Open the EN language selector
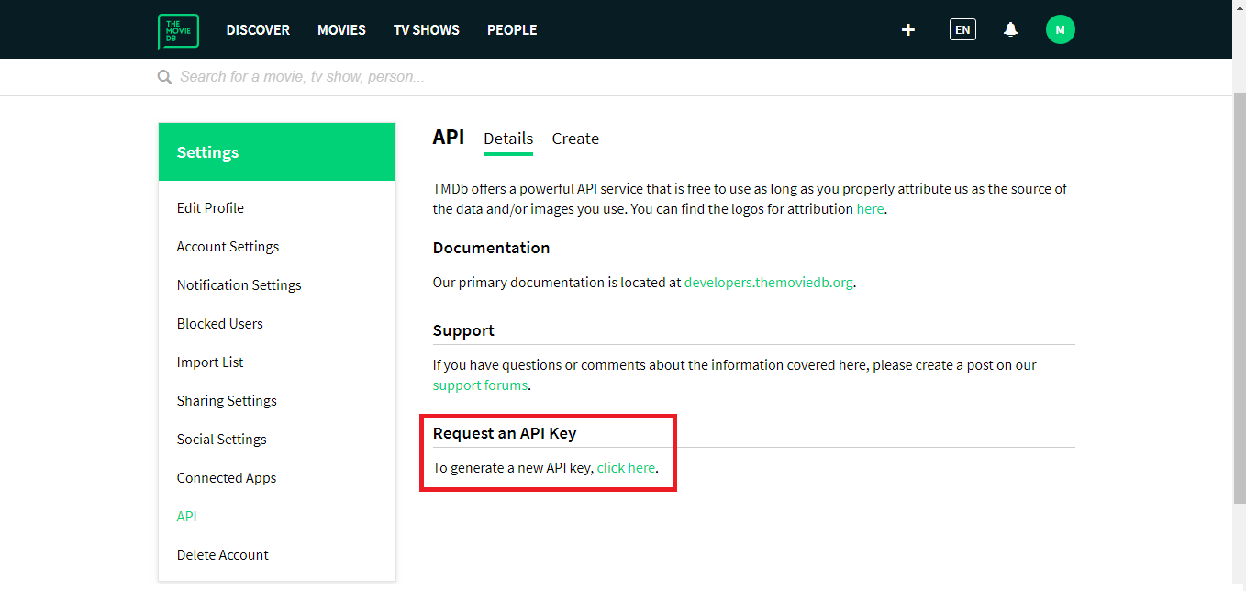Viewport: 1246px width, 591px height. [x=962, y=29]
